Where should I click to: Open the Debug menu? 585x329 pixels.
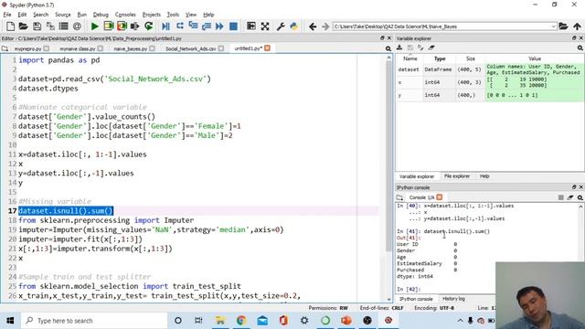pyautogui.click(x=101, y=15)
